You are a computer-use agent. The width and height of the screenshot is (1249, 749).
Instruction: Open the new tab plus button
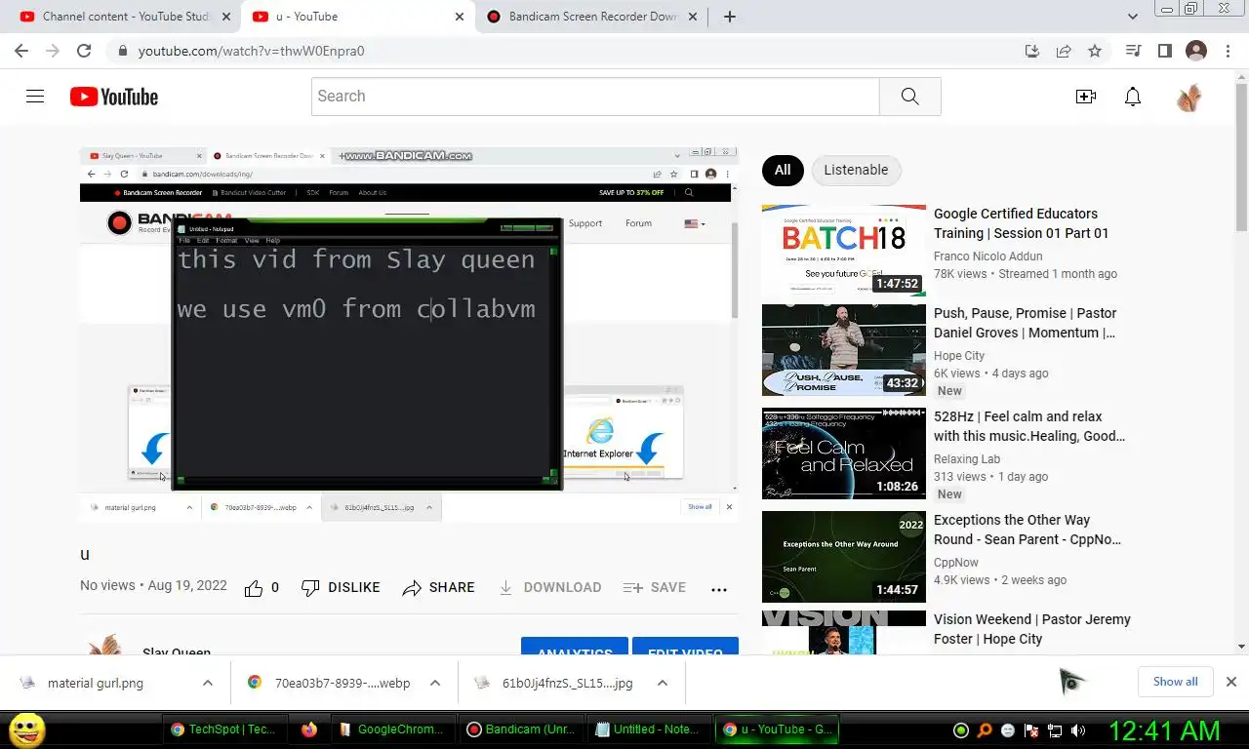730,17
